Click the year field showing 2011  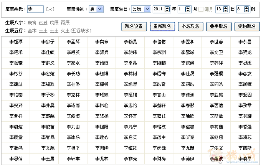click(x=159, y=9)
